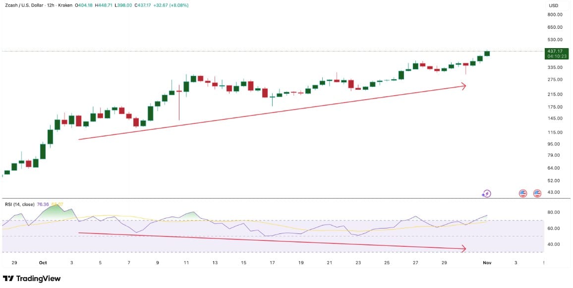
Task: Click the purple lightning bolt event icon
Action: click(x=486, y=193)
